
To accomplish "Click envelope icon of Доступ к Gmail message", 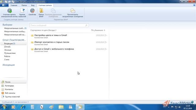I will (32, 49).
